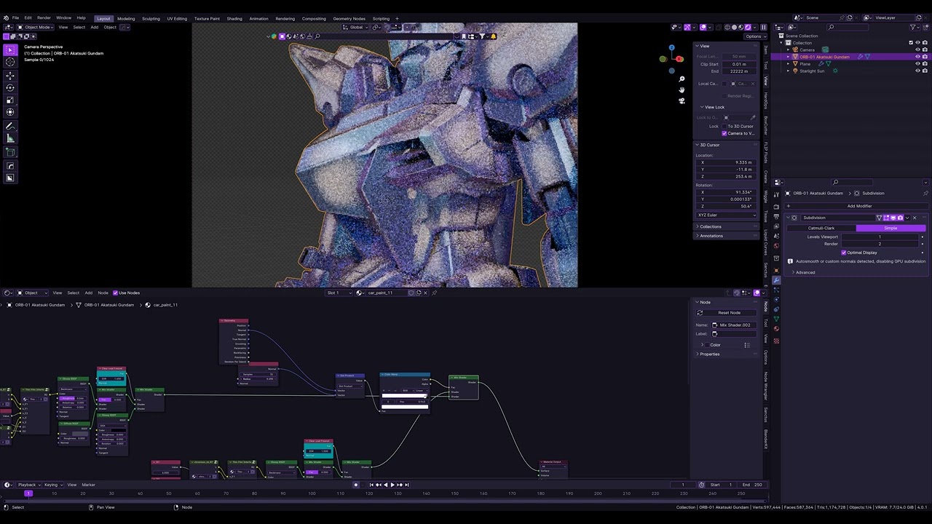Open the Particles properties tab icon
Image resolution: width=932 pixels, height=524 pixels.
776,290
